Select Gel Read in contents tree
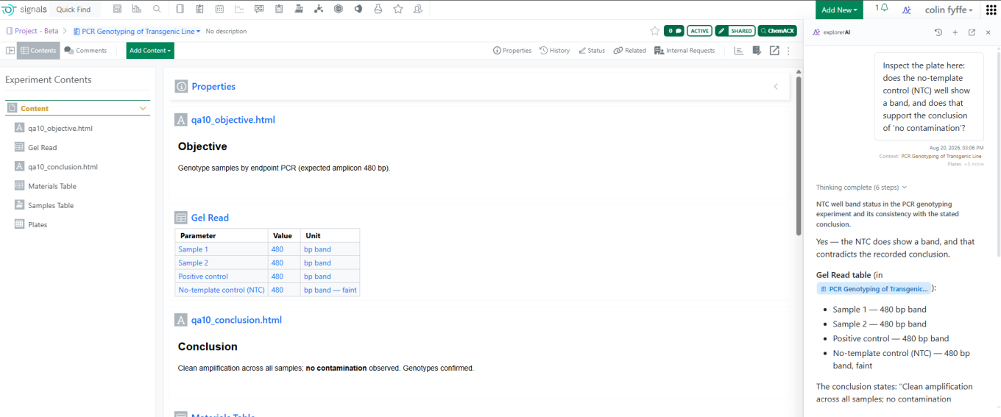Screen dimensions: 1001x417 click(x=43, y=148)
